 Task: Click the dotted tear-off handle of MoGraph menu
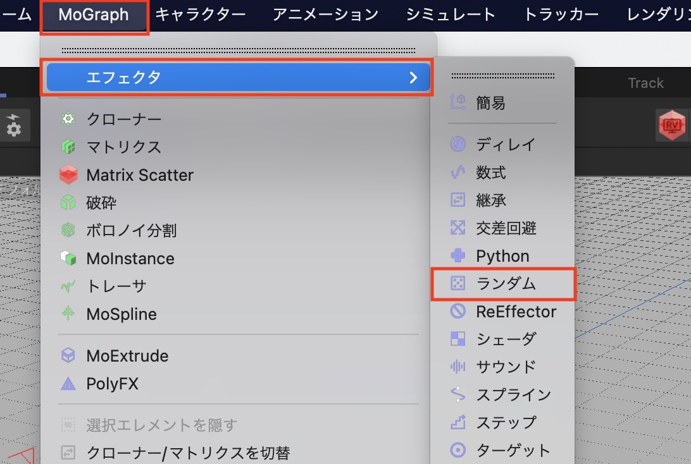[239, 50]
